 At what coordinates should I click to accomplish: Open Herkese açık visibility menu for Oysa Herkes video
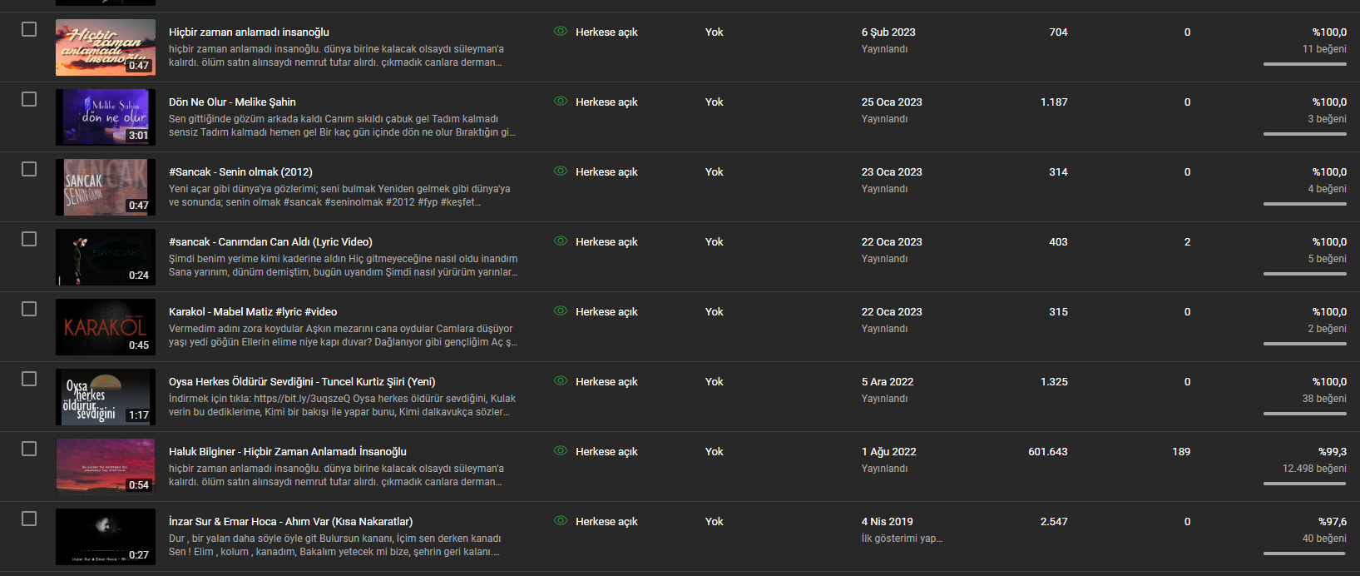tap(606, 381)
